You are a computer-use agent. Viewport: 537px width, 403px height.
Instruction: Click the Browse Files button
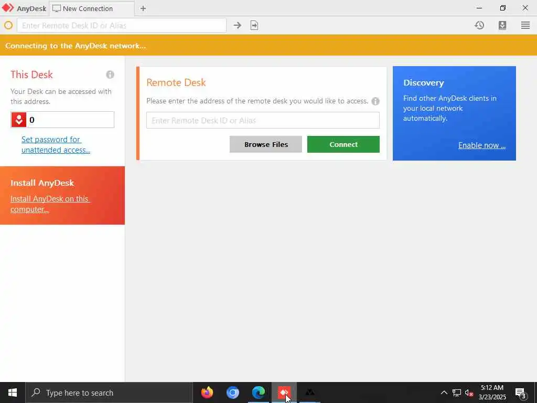point(266,144)
